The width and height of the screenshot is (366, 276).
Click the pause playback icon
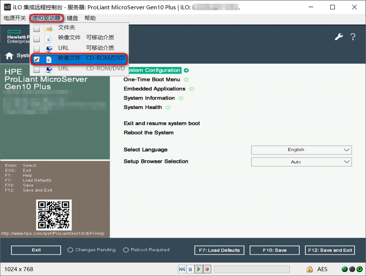[190, 269]
